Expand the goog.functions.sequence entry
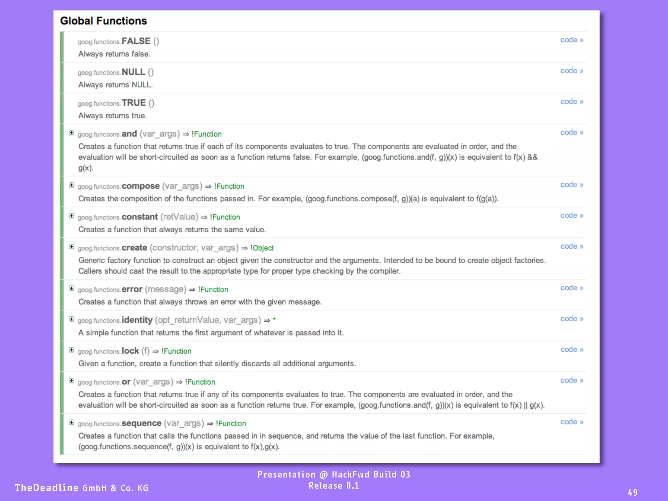 71,422
